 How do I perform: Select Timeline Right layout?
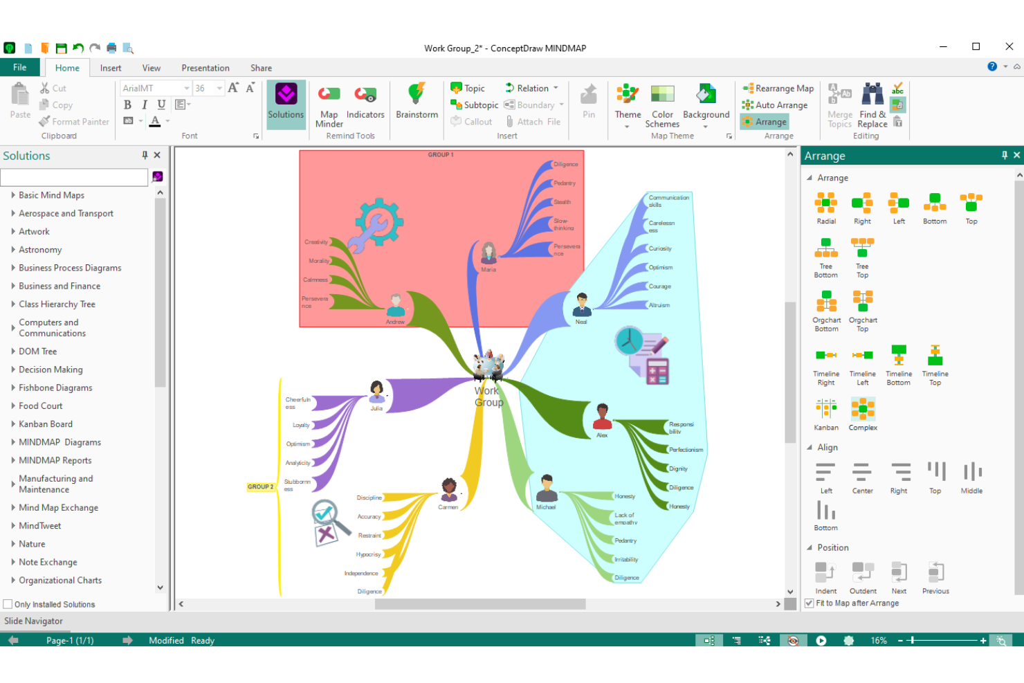(x=826, y=365)
